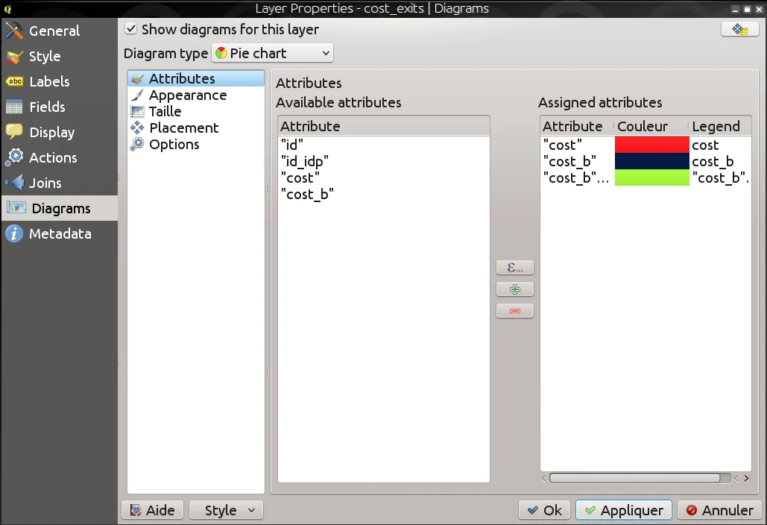
Task: Toggle Show diagrams for this layer
Action: (132, 29)
